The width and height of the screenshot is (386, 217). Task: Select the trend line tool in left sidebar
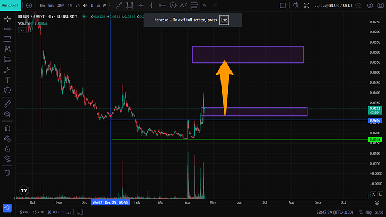(x=7, y=29)
